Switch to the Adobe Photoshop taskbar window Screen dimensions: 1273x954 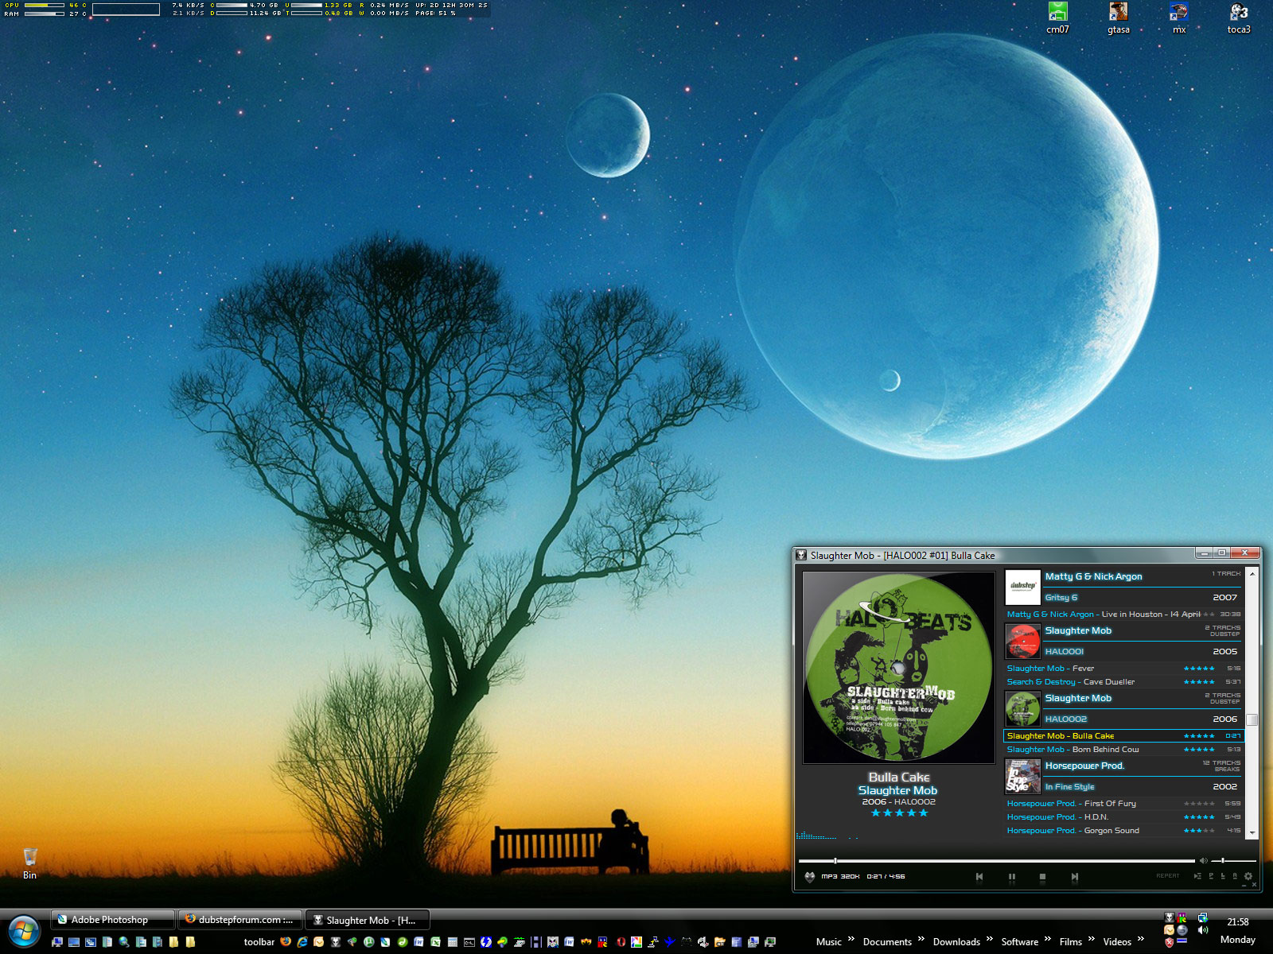tap(111, 920)
